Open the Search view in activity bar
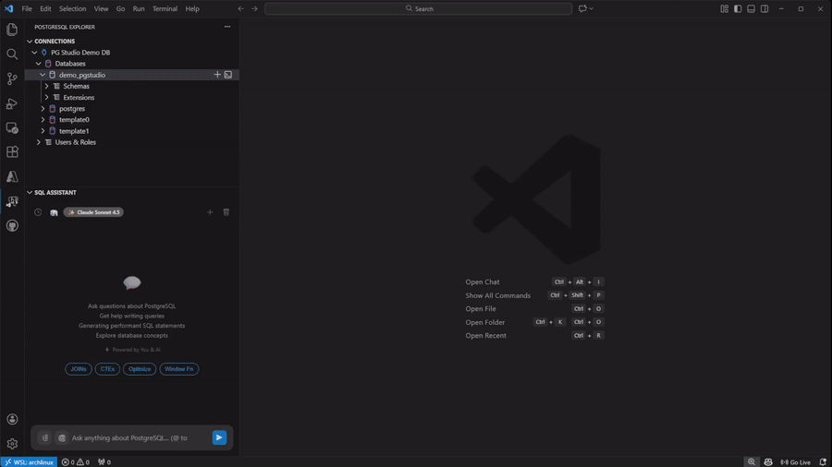The image size is (832, 467). tap(12, 54)
